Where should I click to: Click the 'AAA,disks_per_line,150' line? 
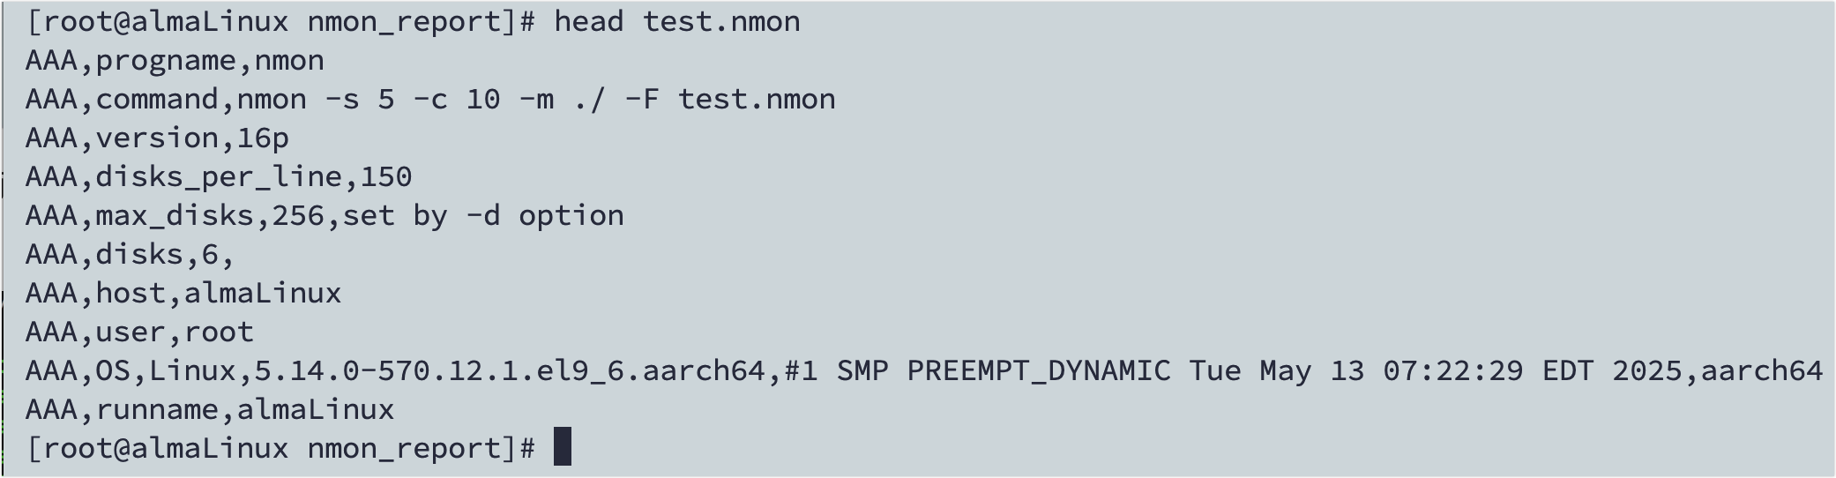click(219, 177)
